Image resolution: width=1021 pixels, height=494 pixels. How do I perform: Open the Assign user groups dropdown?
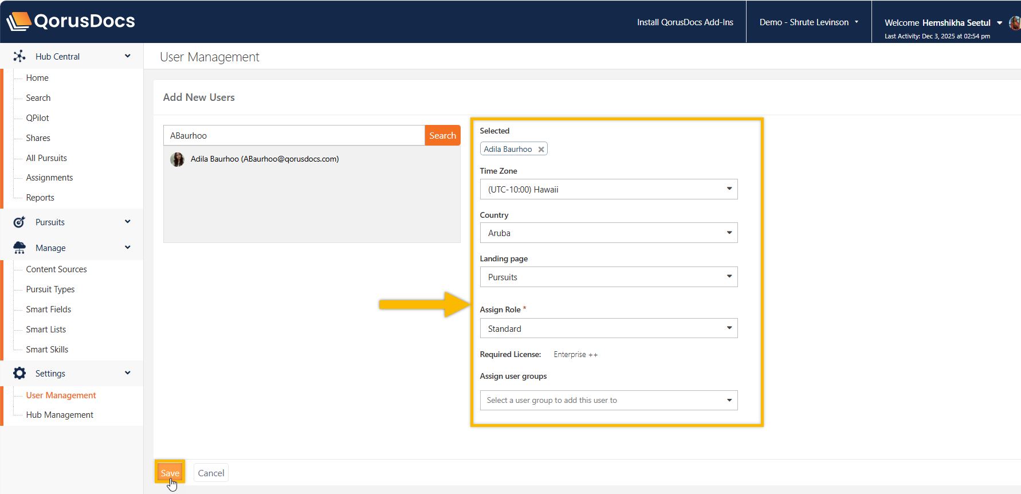(608, 401)
